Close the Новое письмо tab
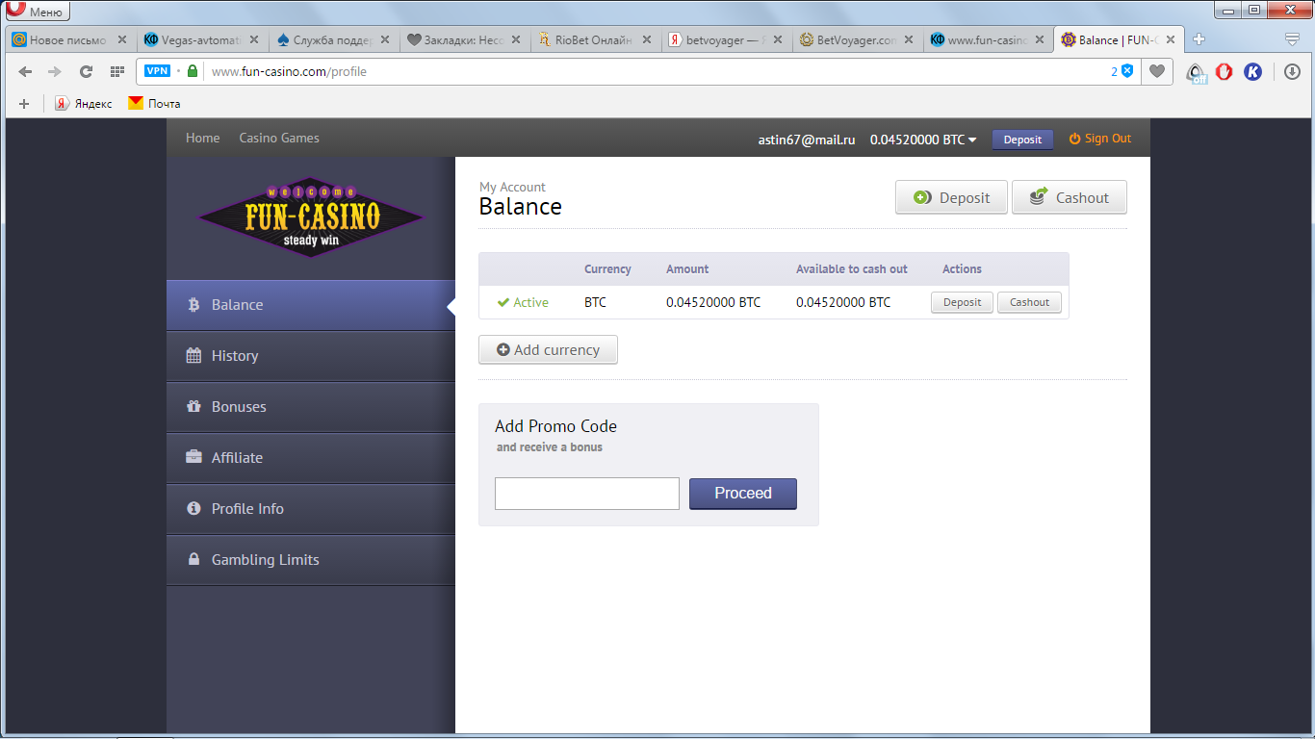Viewport: 1315px width, 739px height. (122, 40)
